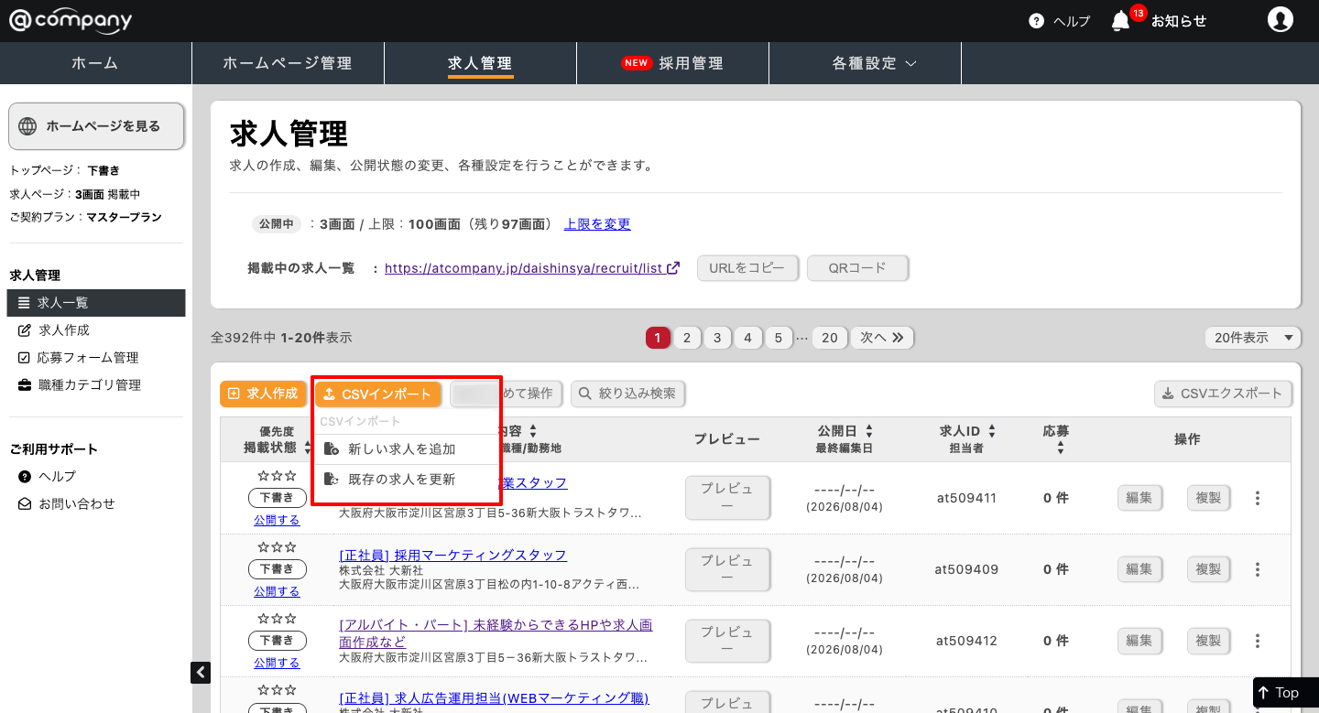Open [正社員] 求人広告運用担当 job link

(x=494, y=698)
